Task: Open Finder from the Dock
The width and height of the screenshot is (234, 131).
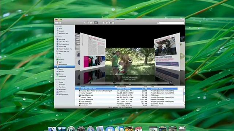Action: pyautogui.click(x=52, y=129)
